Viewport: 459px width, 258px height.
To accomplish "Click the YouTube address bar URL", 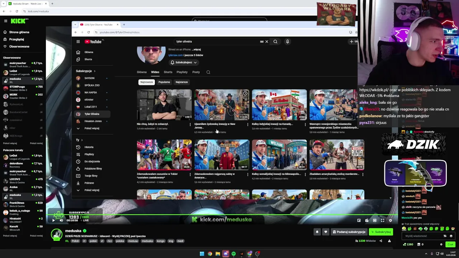I will click(x=119, y=32).
